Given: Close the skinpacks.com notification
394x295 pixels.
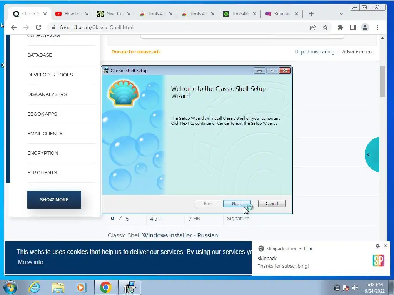Looking at the screenshot, I should [386, 246].
